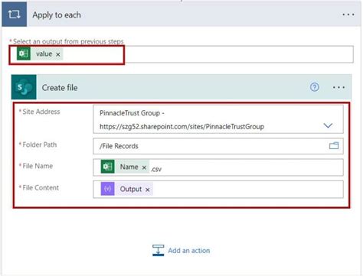This screenshot has height=276, width=363.
Task: Click the Add an action icon
Action: click(158, 250)
